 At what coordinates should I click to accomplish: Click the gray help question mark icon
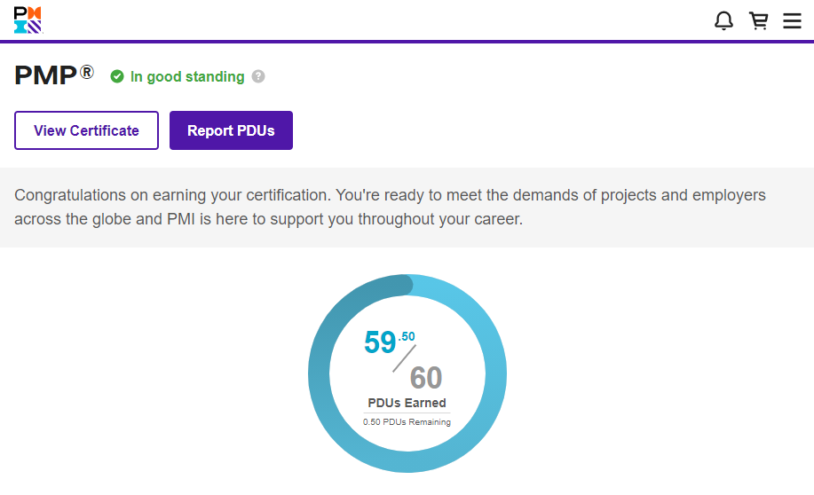click(x=258, y=76)
